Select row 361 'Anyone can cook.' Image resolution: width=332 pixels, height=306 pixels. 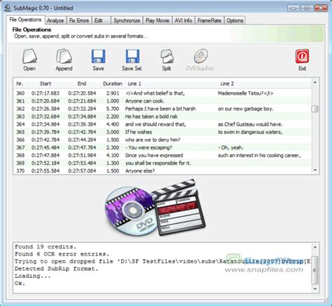pyautogui.click(x=162, y=101)
